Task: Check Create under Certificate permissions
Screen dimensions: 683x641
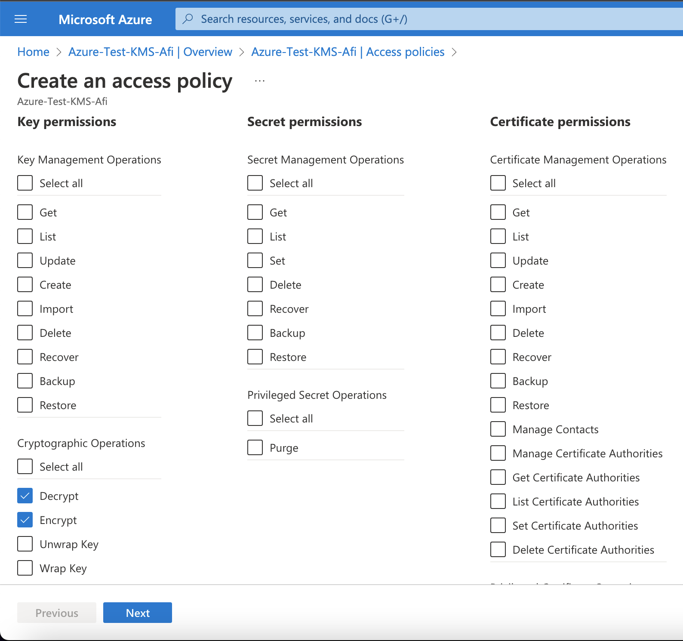Action: point(498,284)
